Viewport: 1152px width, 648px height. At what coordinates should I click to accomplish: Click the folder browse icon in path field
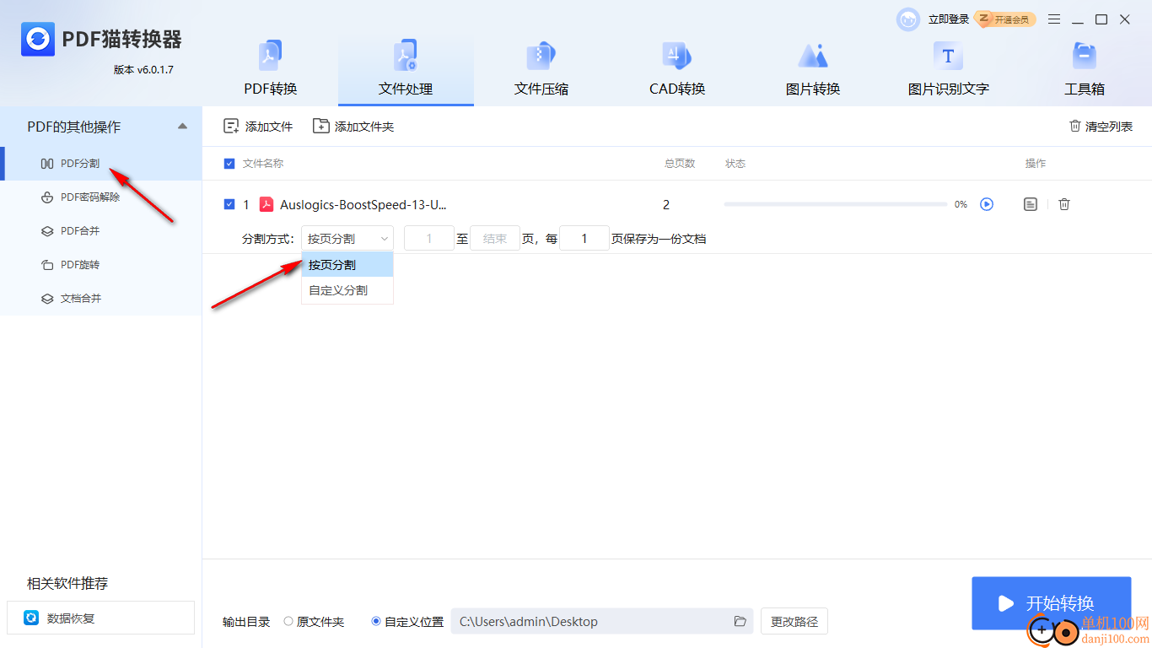(x=740, y=622)
